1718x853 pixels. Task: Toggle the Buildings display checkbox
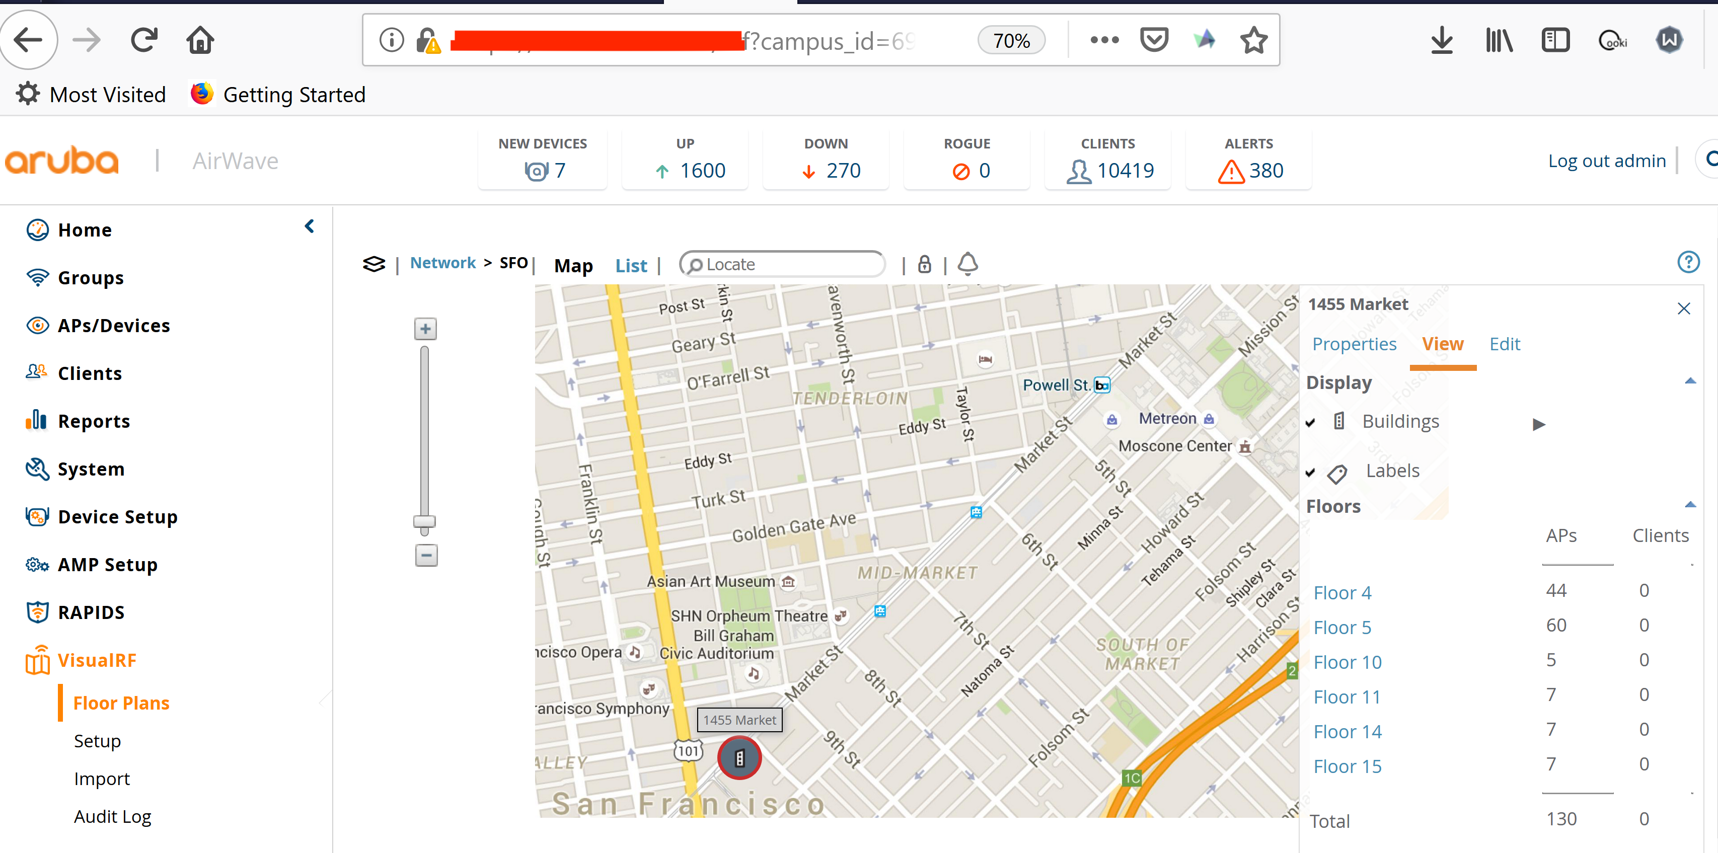[x=1310, y=422]
